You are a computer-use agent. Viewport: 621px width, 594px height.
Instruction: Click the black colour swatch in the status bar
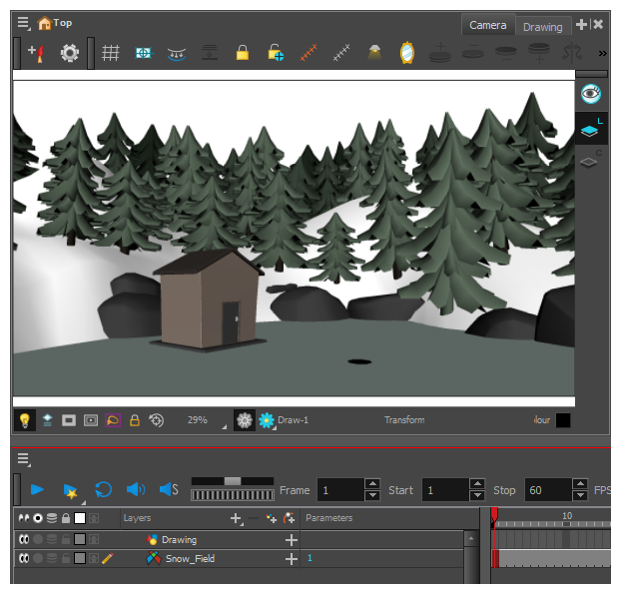pos(564,420)
